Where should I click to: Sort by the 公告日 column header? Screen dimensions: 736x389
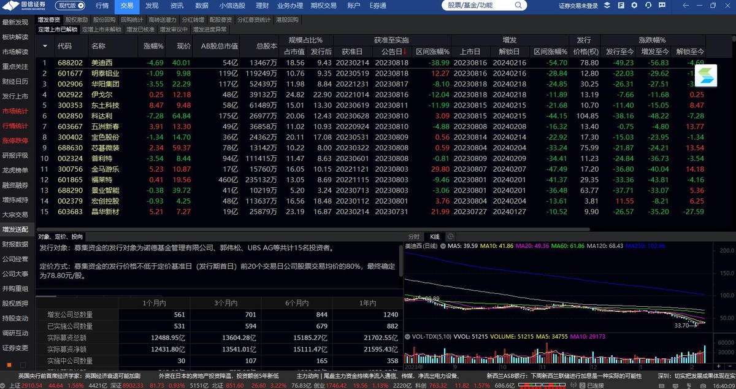point(391,52)
